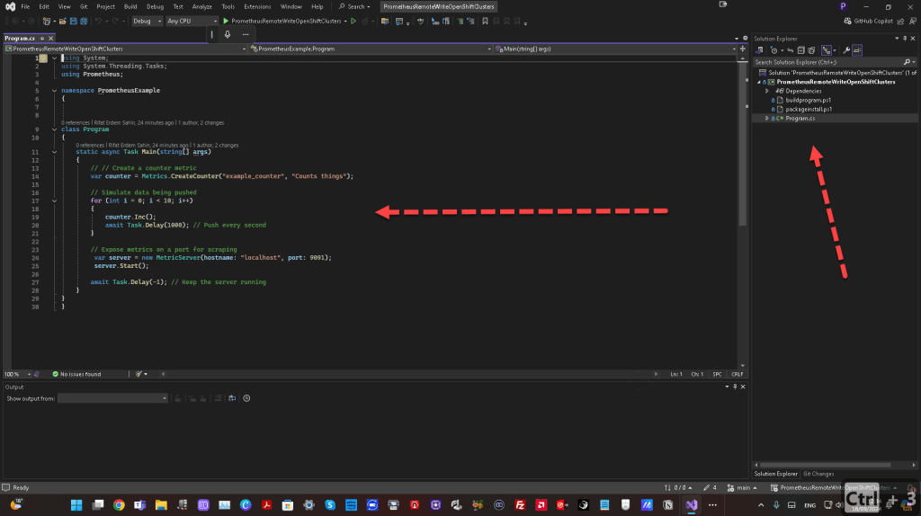Click the Open File folder icon in the toolbar
The height and width of the screenshot is (516, 921).
(x=62, y=22)
